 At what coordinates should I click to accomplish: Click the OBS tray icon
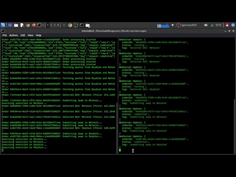178,25
